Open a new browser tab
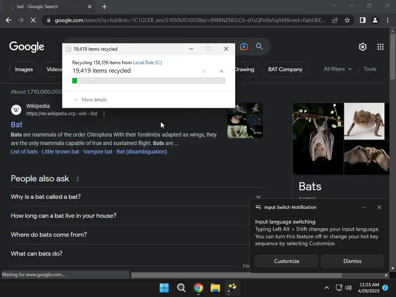The height and width of the screenshot is (297, 396). [104, 7]
